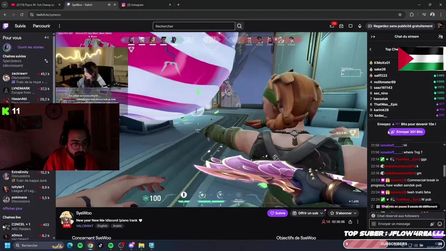Screen dimensions: 446x251
Task: Click Envoyer 301 Bits button
Action: [x=406, y=132]
